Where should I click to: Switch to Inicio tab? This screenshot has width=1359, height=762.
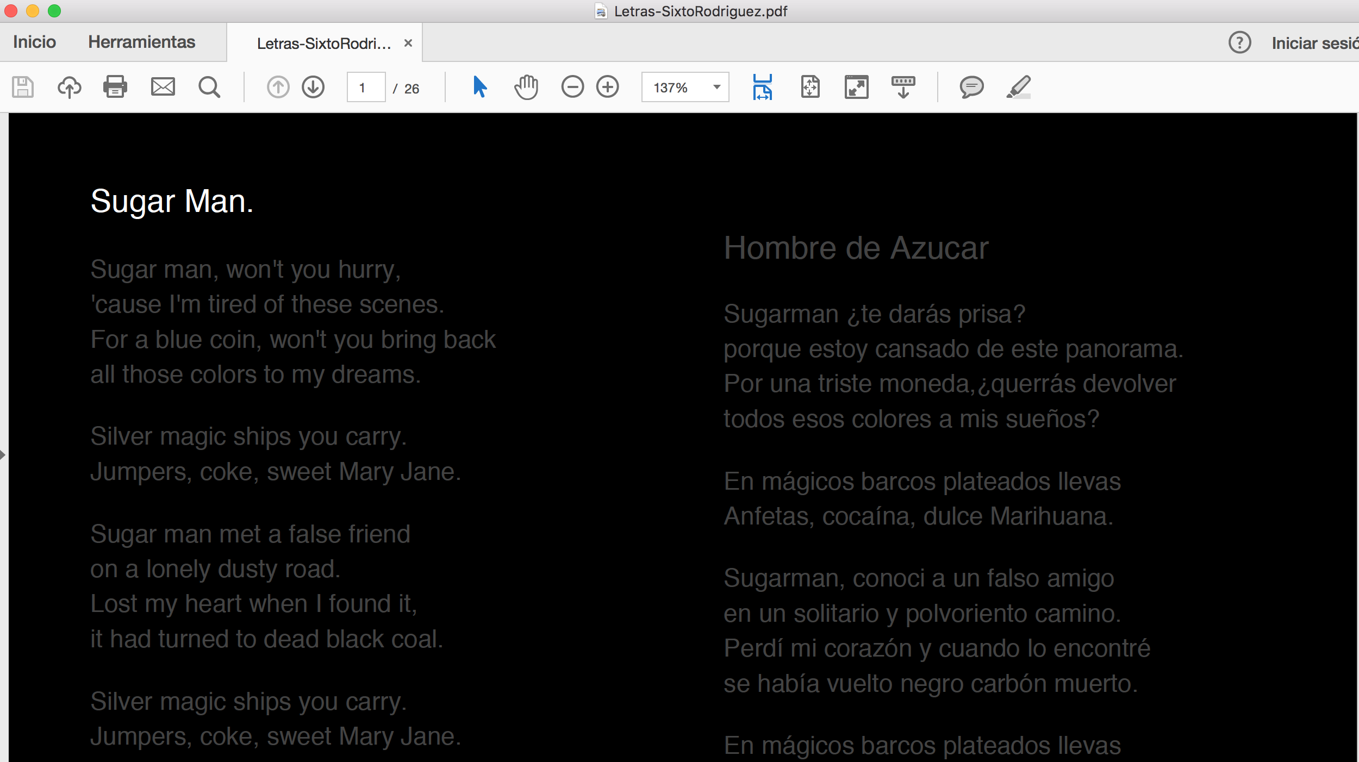(34, 42)
